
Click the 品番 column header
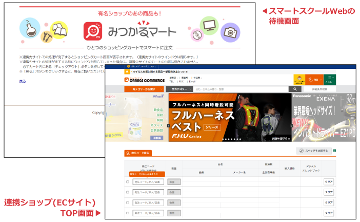pos(201,172)
